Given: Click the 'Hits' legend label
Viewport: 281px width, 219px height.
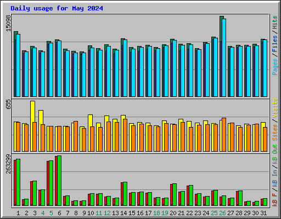Looking at the screenshot, I should coord(274,22).
